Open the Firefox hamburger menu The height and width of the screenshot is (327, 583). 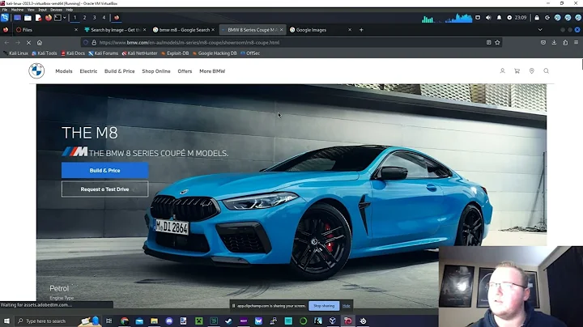pyautogui.click(x=576, y=42)
